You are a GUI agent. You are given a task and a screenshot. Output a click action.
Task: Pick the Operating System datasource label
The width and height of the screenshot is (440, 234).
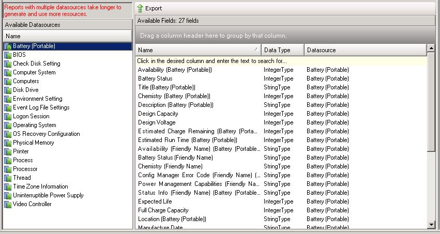click(x=35, y=125)
